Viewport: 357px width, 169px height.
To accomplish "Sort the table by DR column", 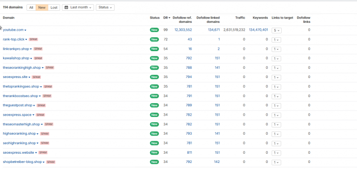I will click(x=167, y=18).
